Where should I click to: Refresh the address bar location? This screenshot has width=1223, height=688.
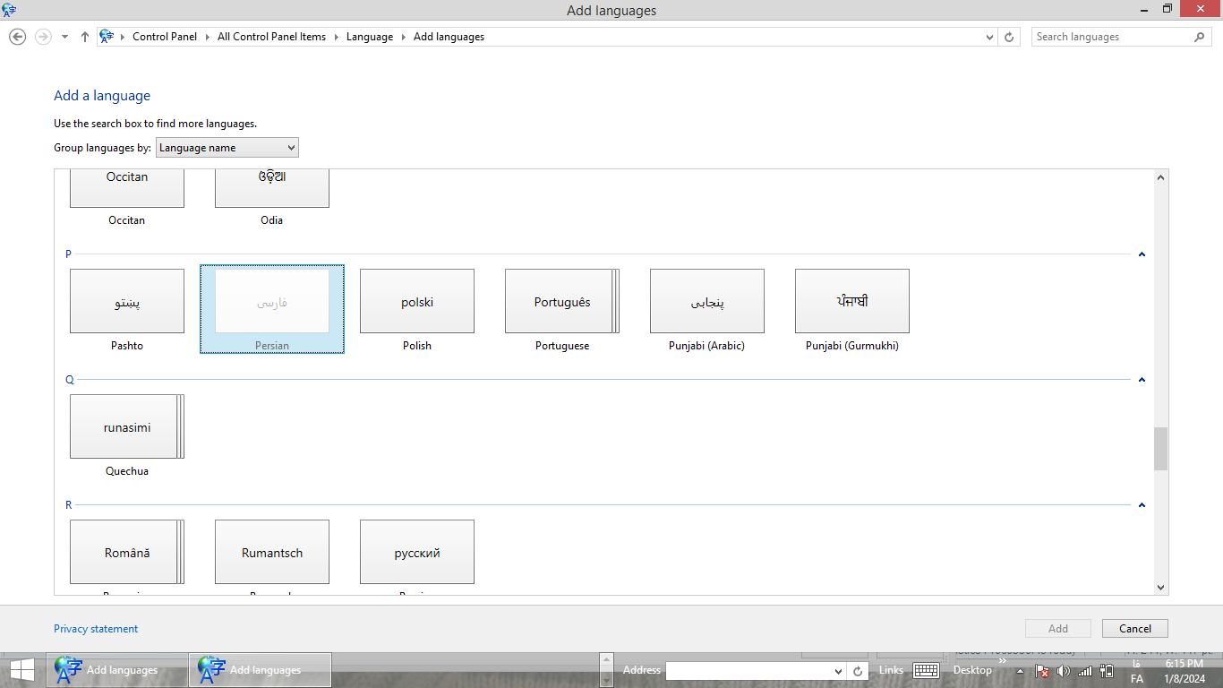pyautogui.click(x=1009, y=37)
